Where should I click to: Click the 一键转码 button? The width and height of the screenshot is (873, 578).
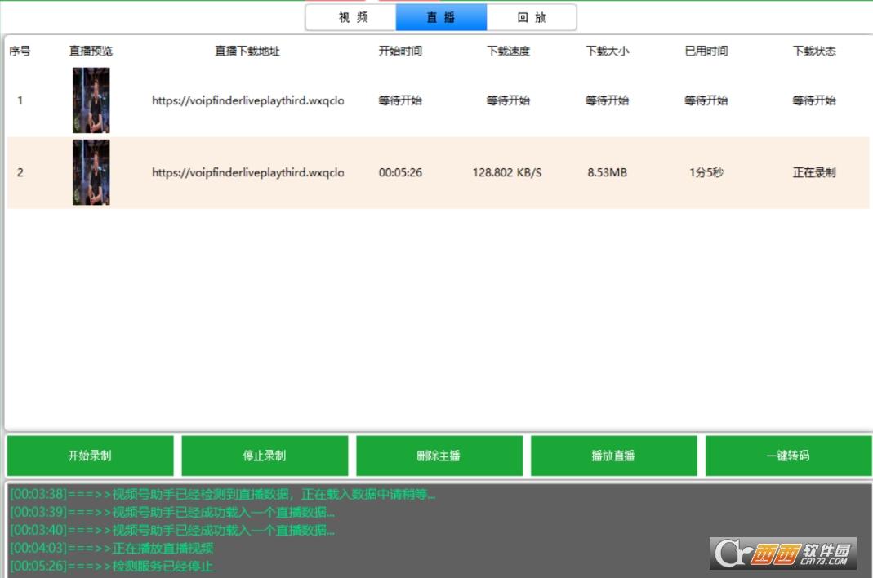click(788, 456)
